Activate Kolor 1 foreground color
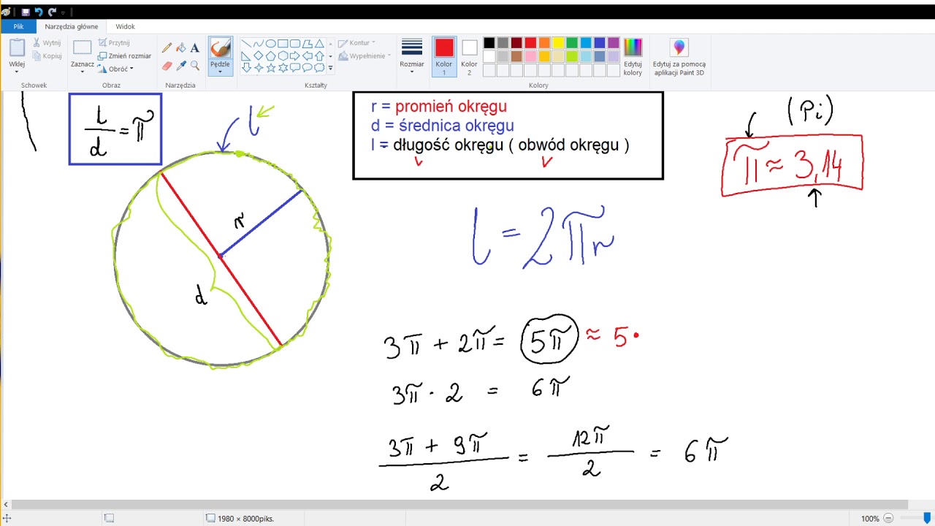 coord(444,57)
